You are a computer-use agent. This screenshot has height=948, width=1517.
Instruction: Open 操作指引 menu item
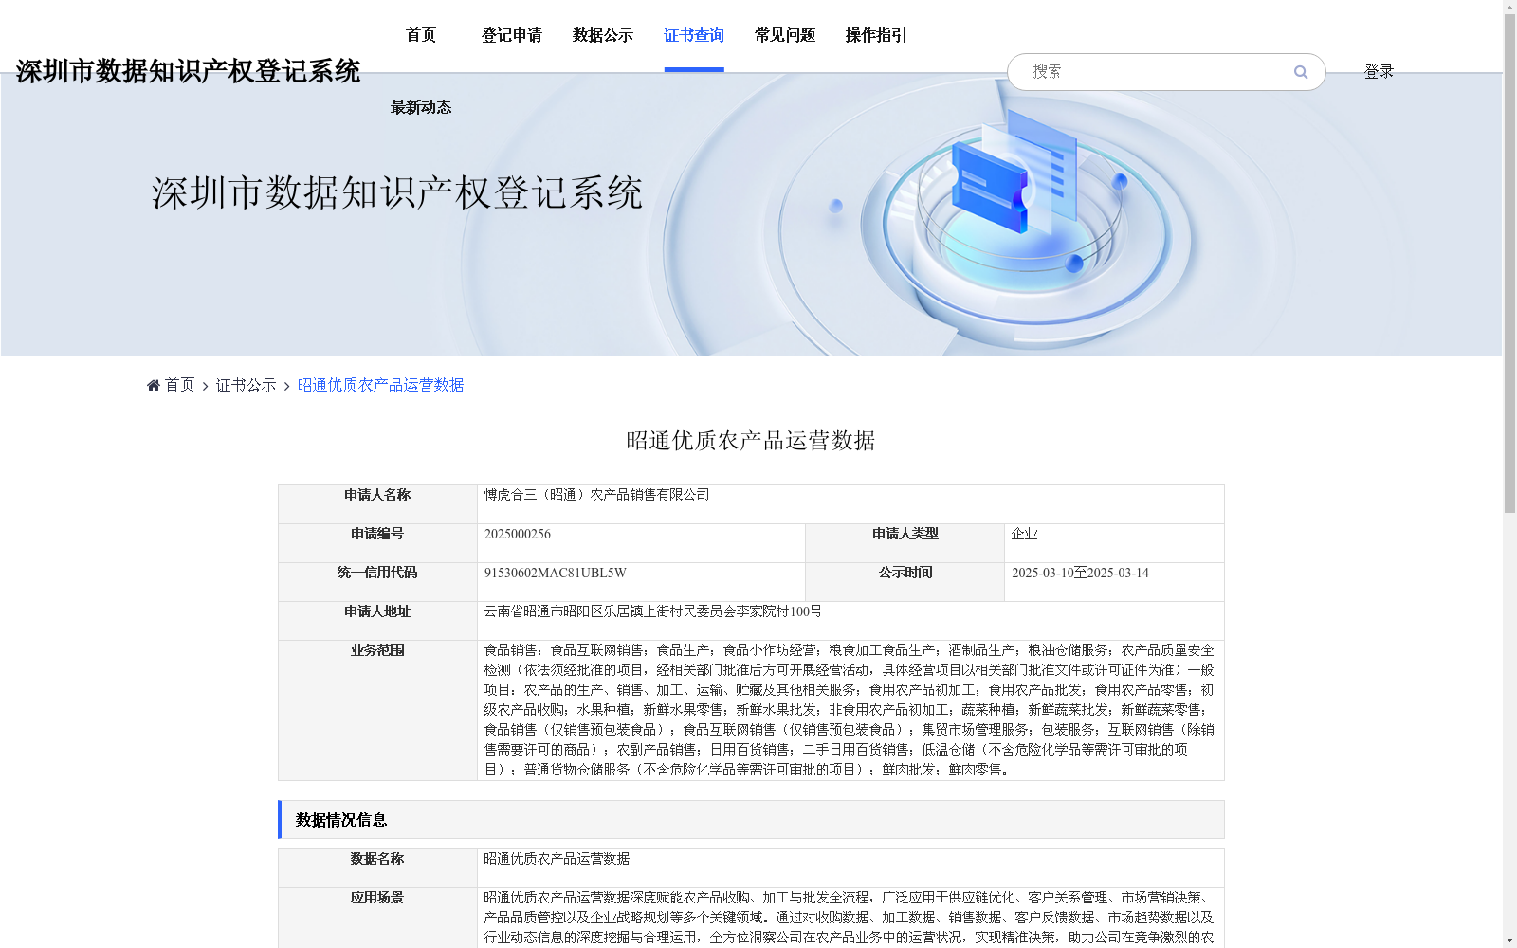876,35
